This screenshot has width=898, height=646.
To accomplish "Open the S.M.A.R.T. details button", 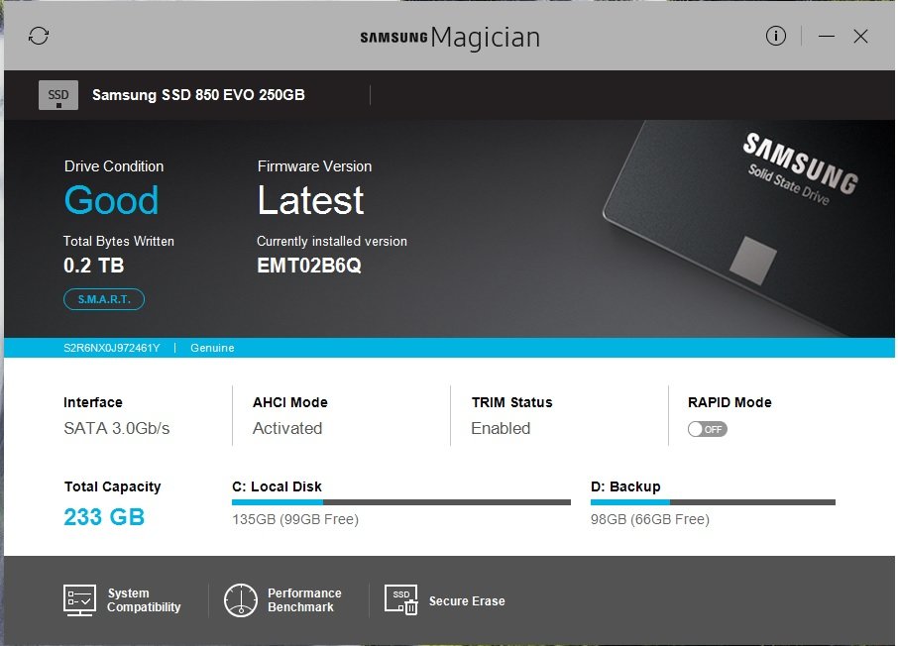I will point(104,299).
